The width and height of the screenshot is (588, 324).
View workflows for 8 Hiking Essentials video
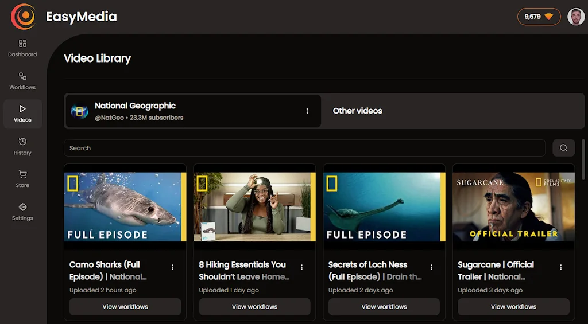click(x=254, y=306)
